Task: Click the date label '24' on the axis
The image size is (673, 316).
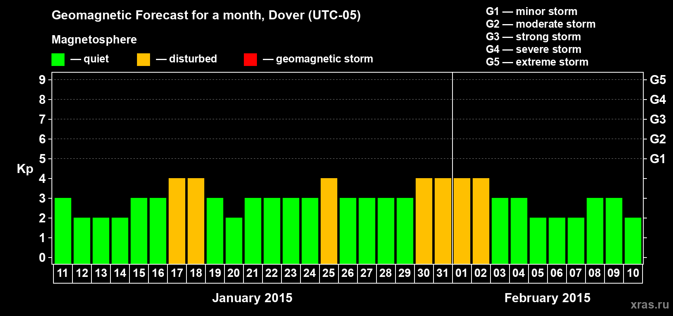Action: tap(310, 273)
